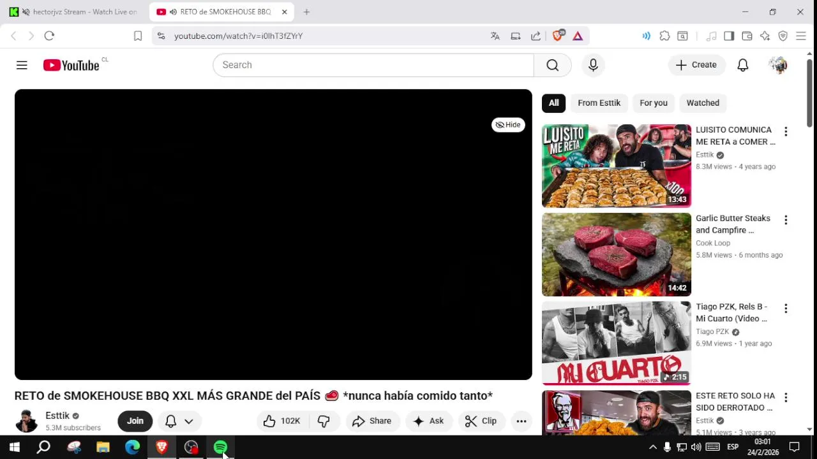Select the For you filter chip
Viewport: 817px width, 459px height.
click(654, 103)
